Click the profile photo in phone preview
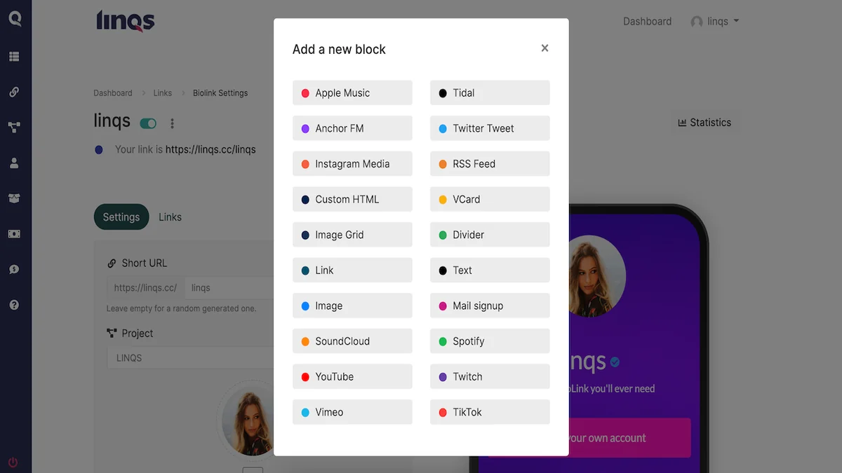 596,276
